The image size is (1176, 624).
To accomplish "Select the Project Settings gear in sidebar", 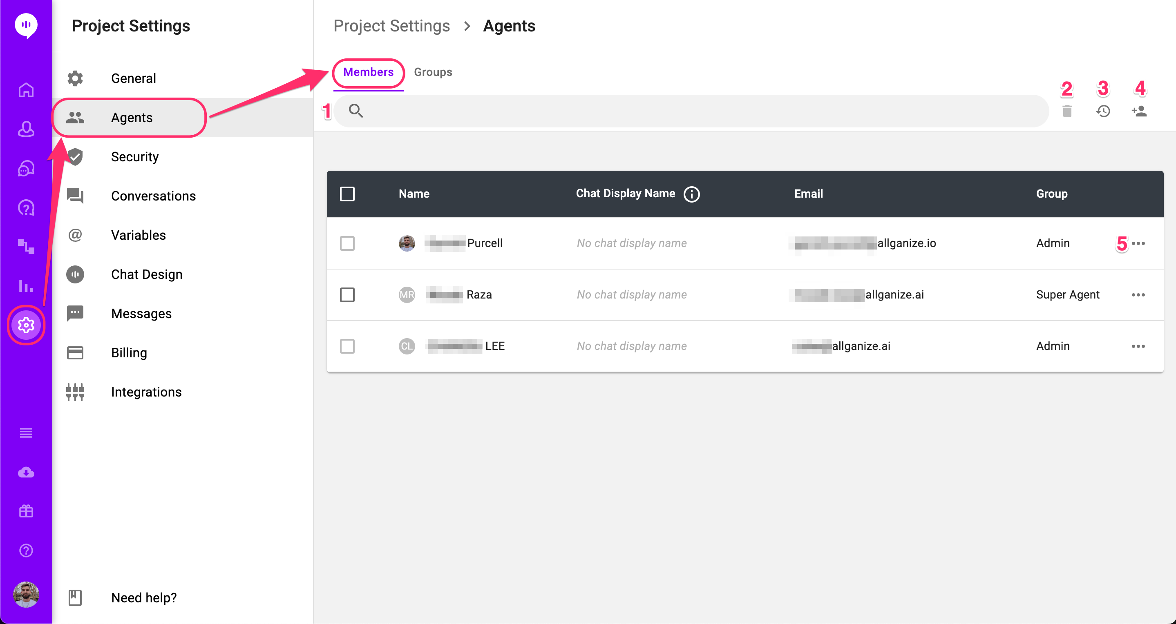I will pyautogui.click(x=26, y=325).
